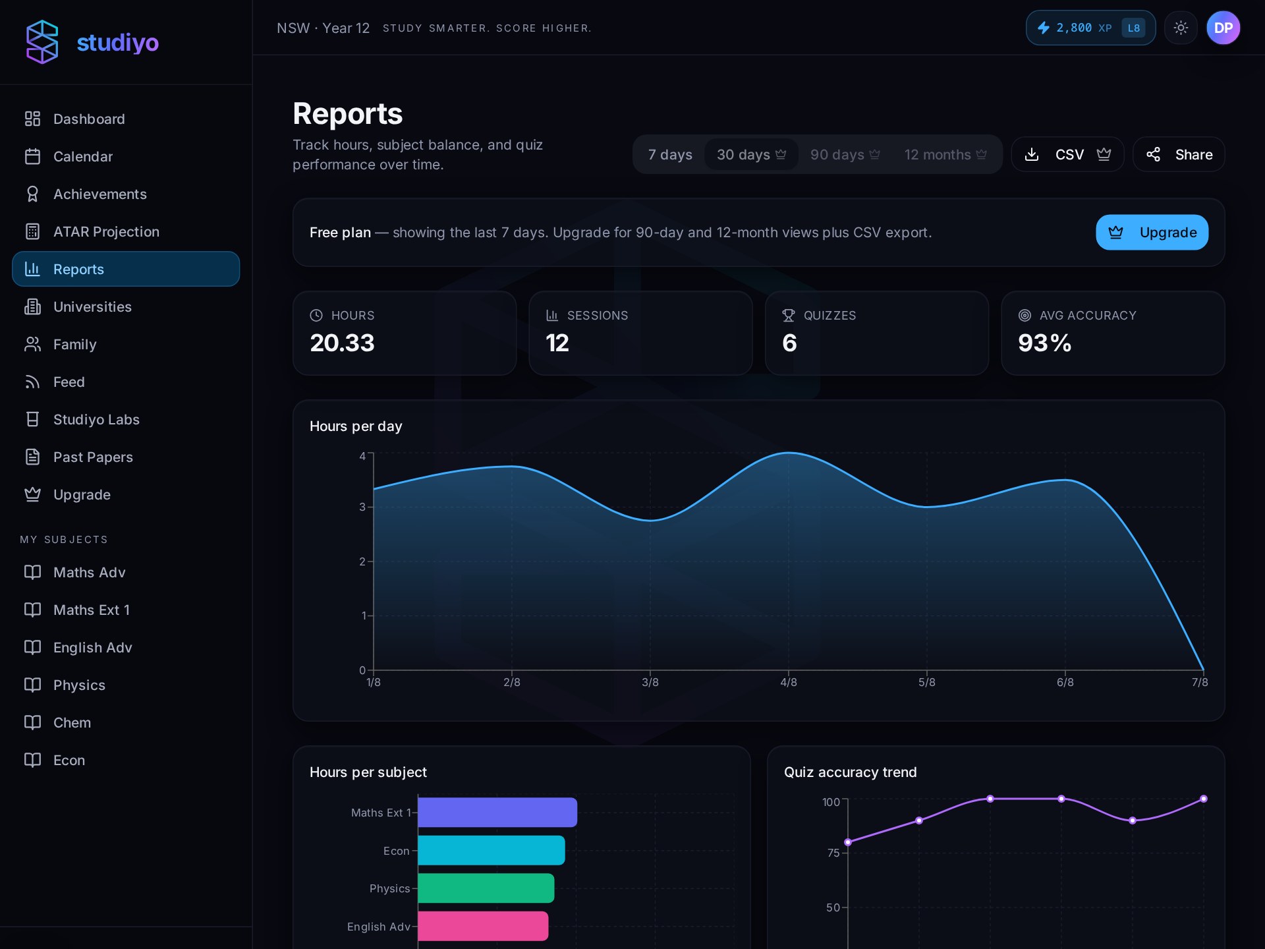Select the 30 days range
This screenshot has width=1265, height=949.
pyautogui.click(x=752, y=154)
